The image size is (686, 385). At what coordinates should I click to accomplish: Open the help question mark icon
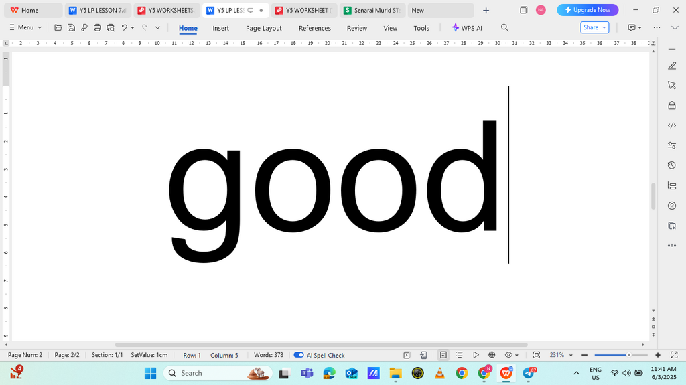coord(672,206)
